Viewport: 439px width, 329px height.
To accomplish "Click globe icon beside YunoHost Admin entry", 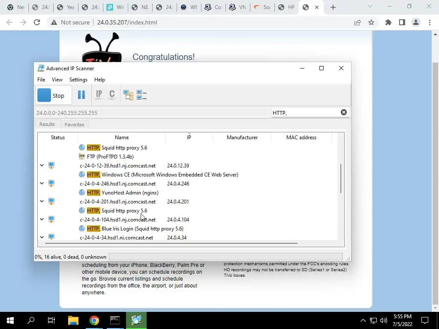I will pos(82,192).
